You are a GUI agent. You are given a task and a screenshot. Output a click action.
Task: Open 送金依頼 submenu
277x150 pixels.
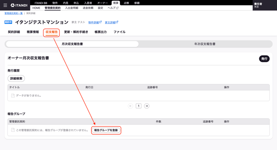[88, 8]
